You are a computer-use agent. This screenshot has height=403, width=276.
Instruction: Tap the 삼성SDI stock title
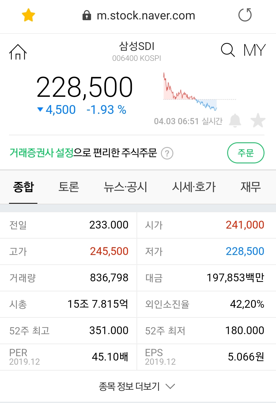(x=136, y=47)
